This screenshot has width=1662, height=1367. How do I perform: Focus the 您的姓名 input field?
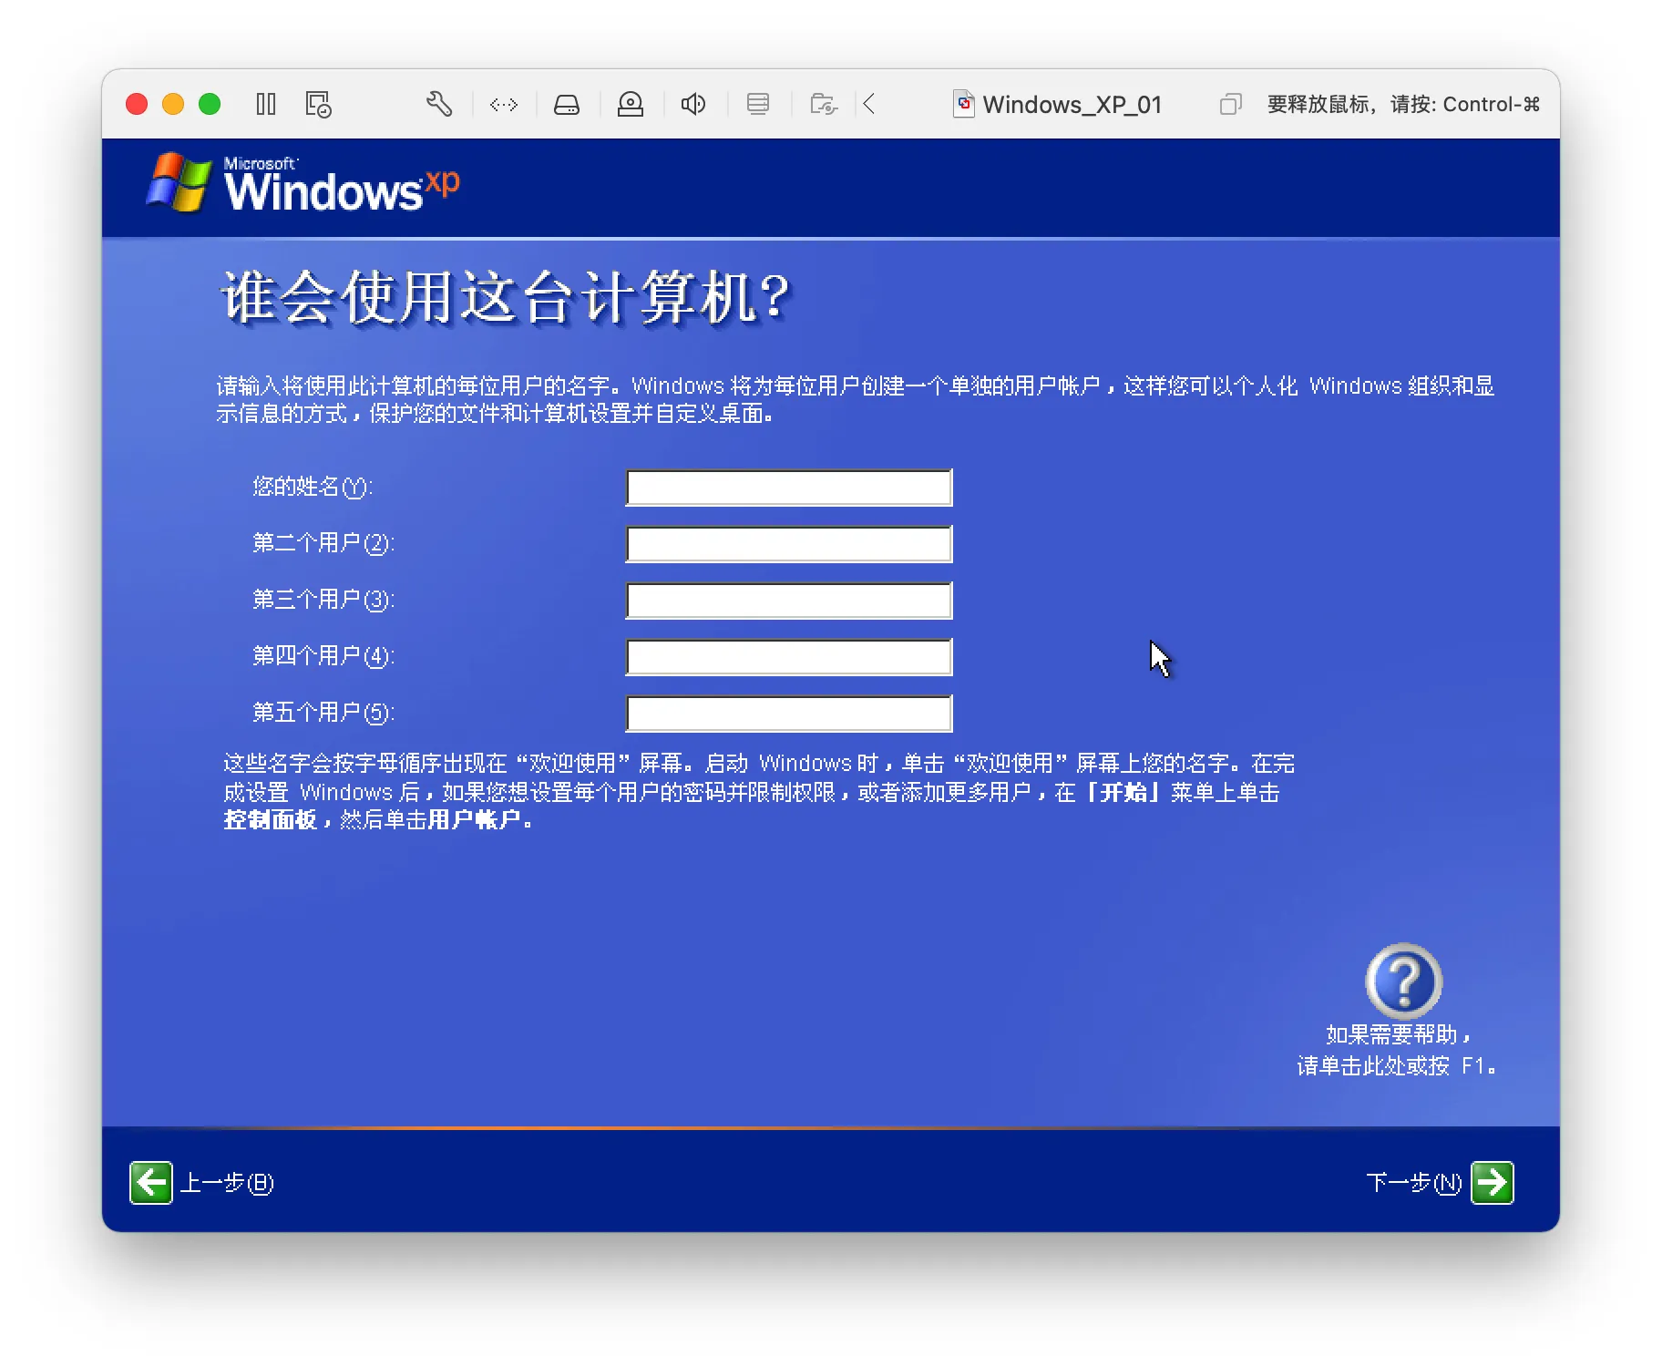[789, 488]
